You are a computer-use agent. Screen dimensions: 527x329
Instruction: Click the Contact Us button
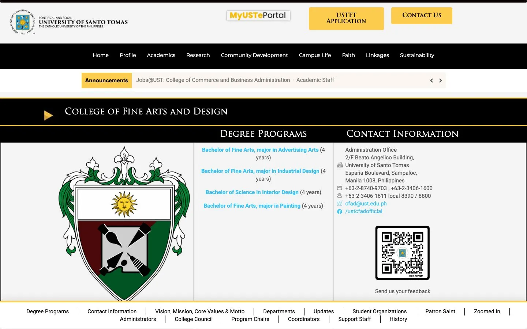coord(422,15)
